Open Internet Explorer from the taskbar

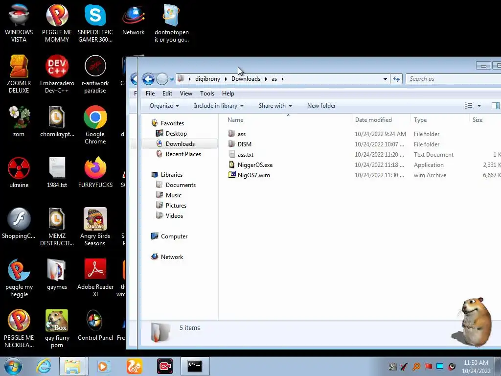[x=44, y=366]
